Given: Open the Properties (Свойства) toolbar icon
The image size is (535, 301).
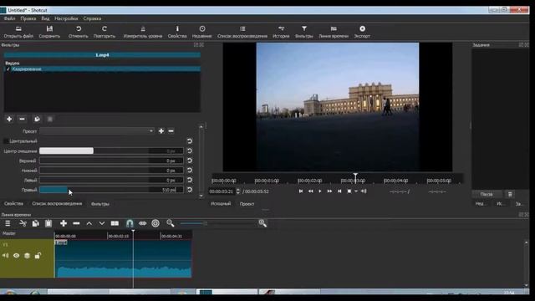Looking at the screenshot, I should (x=177, y=29).
